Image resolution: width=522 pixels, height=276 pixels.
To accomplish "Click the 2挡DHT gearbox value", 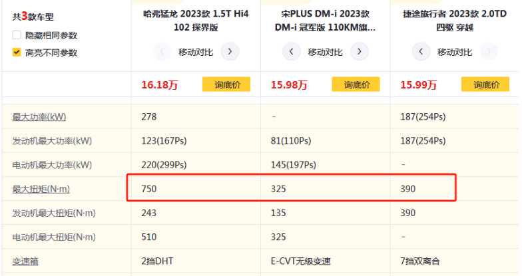I will coord(157,261).
